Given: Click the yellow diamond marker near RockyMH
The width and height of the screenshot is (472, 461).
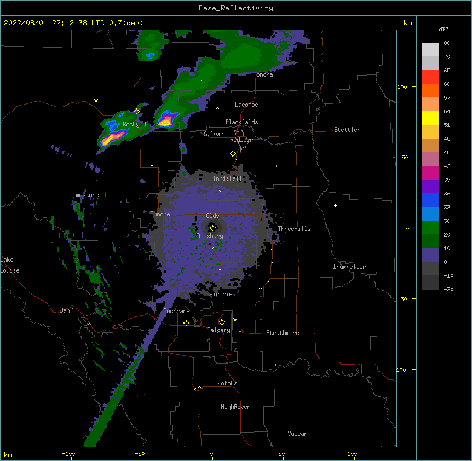Looking at the screenshot, I should (136, 112).
